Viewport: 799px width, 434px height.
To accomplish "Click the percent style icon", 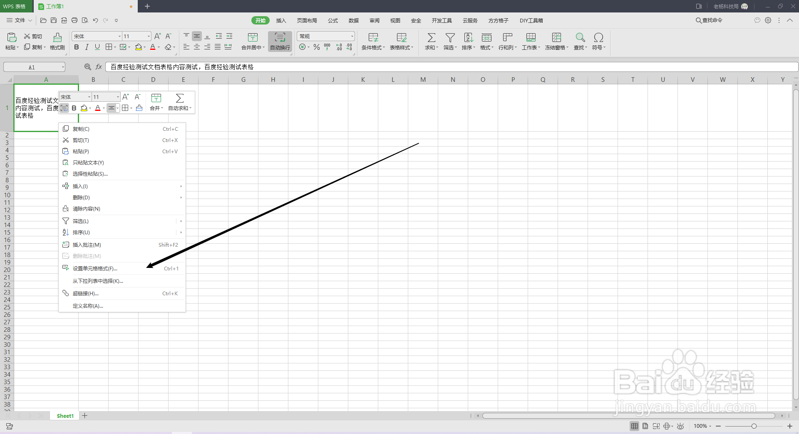I will [x=317, y=47].
